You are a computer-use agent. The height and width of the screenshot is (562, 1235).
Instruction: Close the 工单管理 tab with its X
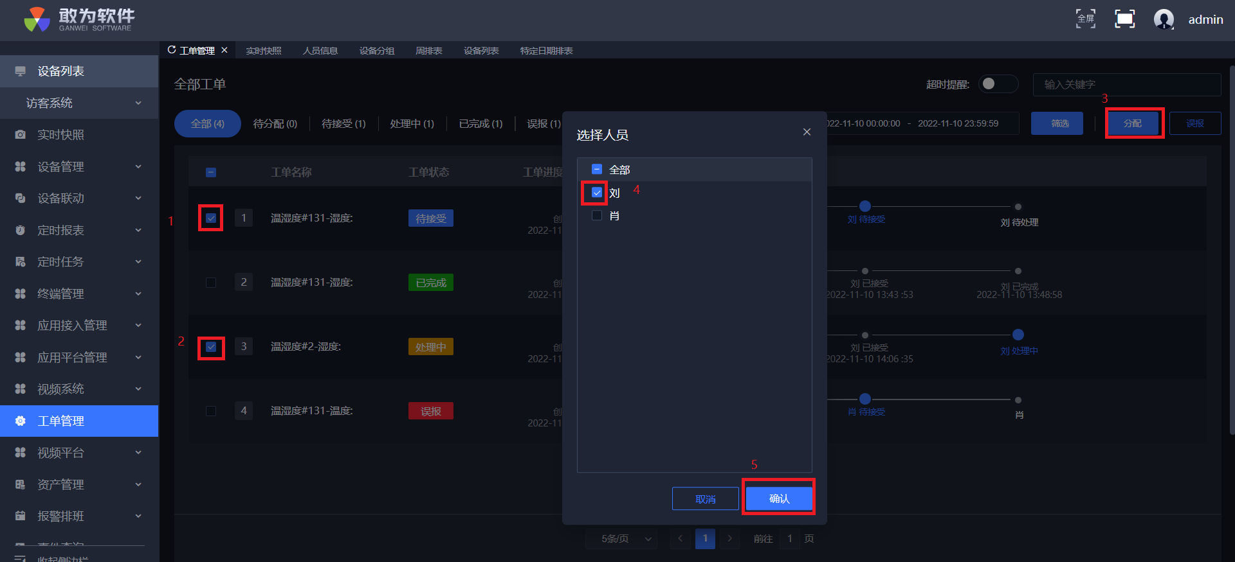(224, 49)
